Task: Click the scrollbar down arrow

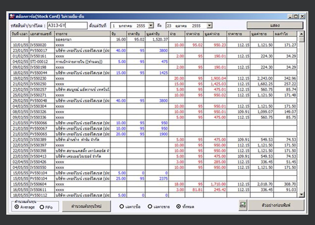Action: click(301, 194)
